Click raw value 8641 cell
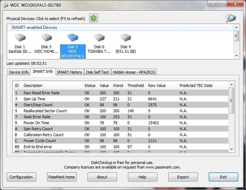 153,99
